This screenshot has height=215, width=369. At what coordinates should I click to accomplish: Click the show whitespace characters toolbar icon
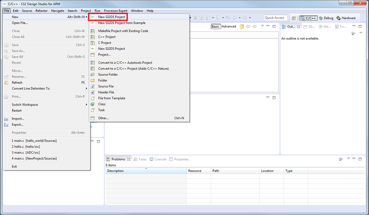[x=202, y=18]
